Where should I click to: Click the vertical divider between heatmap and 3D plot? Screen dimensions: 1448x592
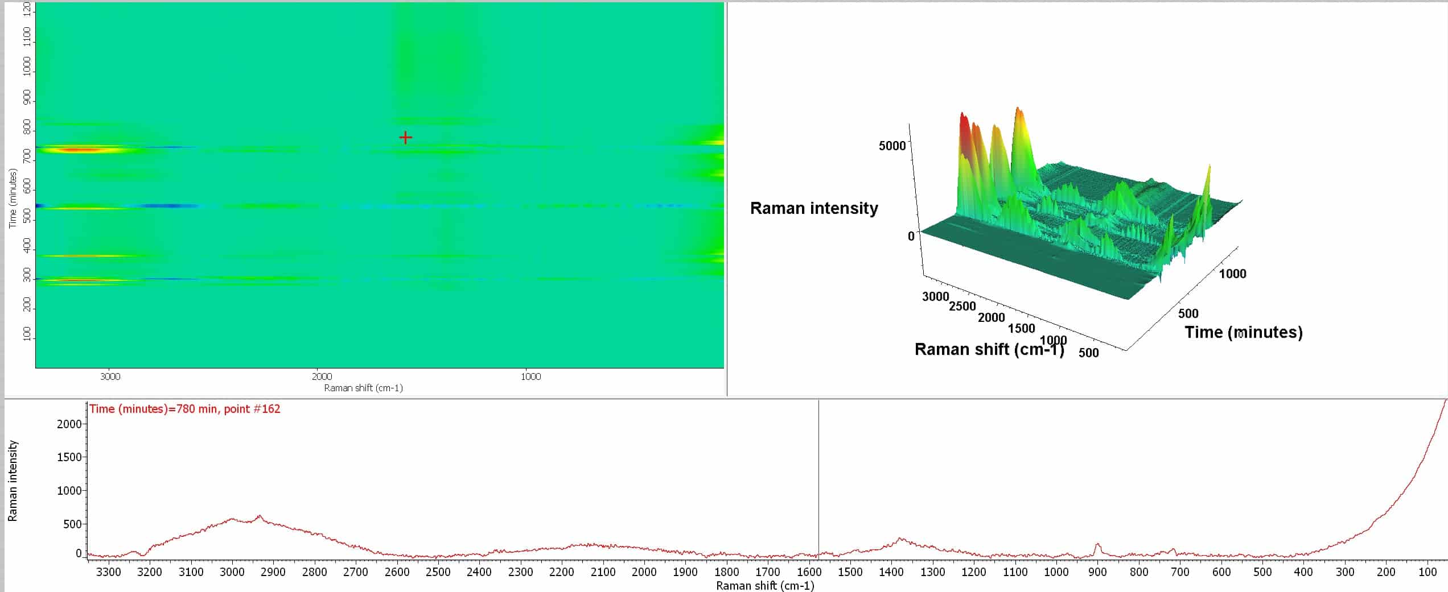pyautogui.click(x=726, y=199)
